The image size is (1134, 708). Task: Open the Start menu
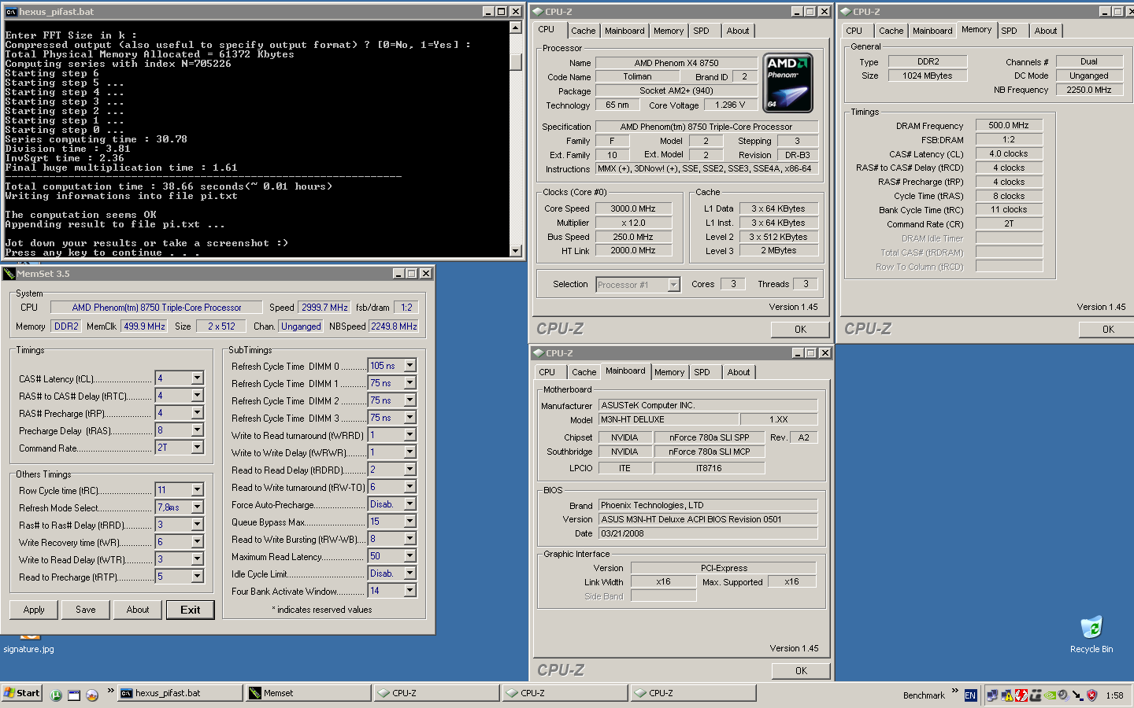pyautogui.click(x=21, y=693)
